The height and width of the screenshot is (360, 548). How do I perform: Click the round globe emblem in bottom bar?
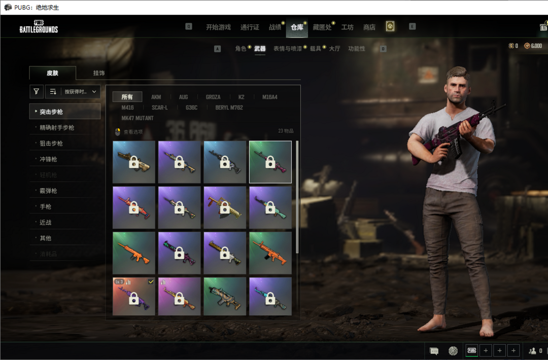click(453, 350)
